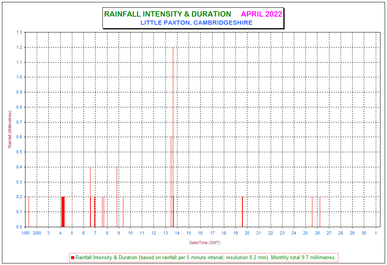Click the 0.2 mm bar on day 1
The height and width of the screenshot is (265, 387).
(29, 212)
